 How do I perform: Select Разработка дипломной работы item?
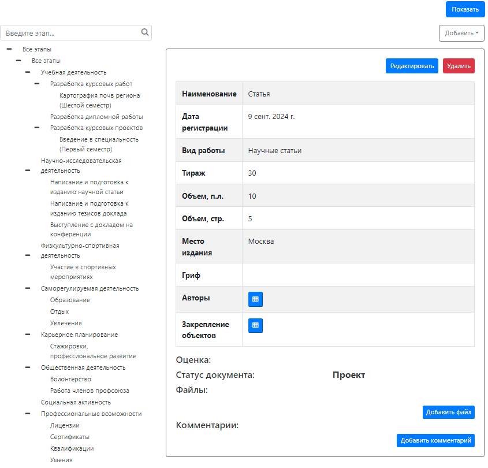click(x=96, y=117)
